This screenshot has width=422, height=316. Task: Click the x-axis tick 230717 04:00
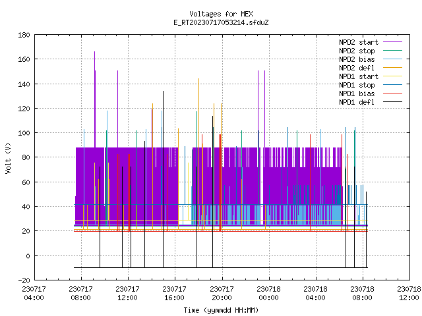point(34,294)
